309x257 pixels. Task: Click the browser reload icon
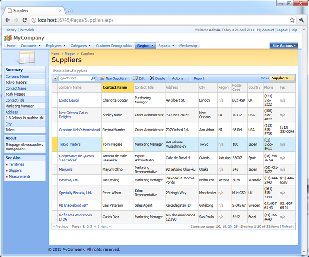25,20
